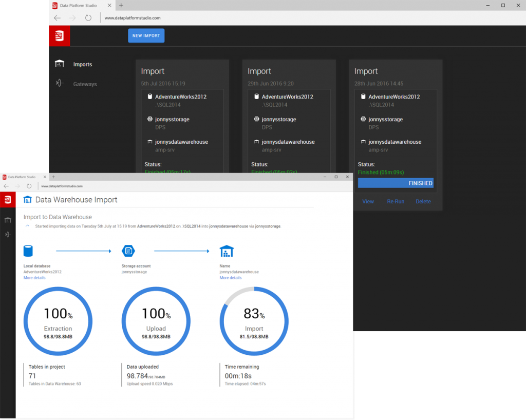Click the gateway icon in the white window sidebar
The width and height of the screenshot is (526, 420).
click(8, 234)
